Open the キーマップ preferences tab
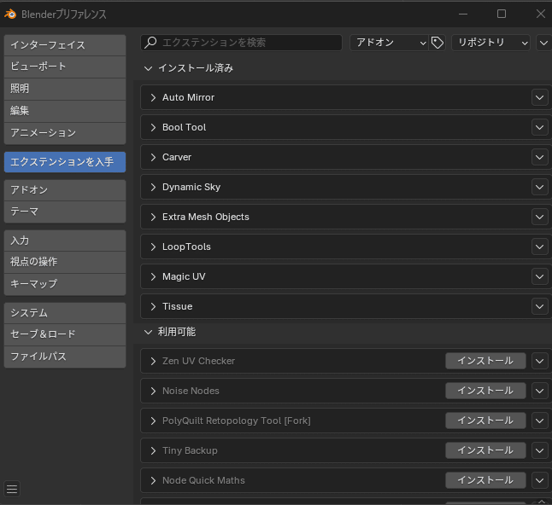The image size is (552, 505). 65,284
